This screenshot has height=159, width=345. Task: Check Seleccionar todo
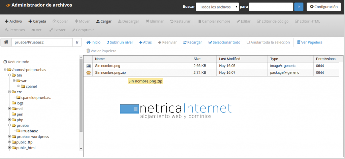(210, 42)
